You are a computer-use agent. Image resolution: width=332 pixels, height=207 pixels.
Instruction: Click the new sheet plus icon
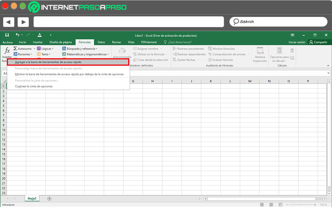click(49, 199)
